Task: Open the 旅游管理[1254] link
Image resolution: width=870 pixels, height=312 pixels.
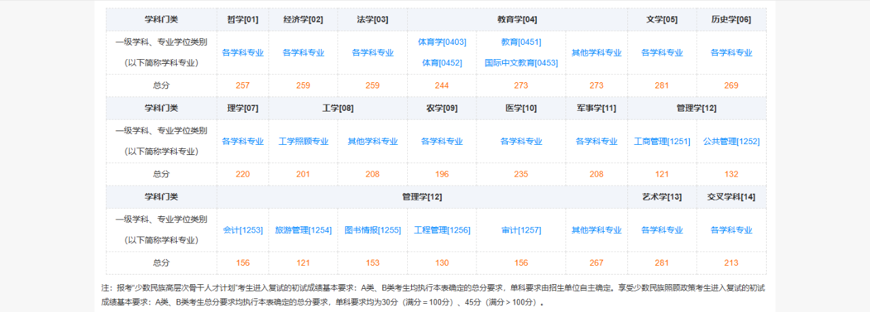Action: tap(303, 230)
